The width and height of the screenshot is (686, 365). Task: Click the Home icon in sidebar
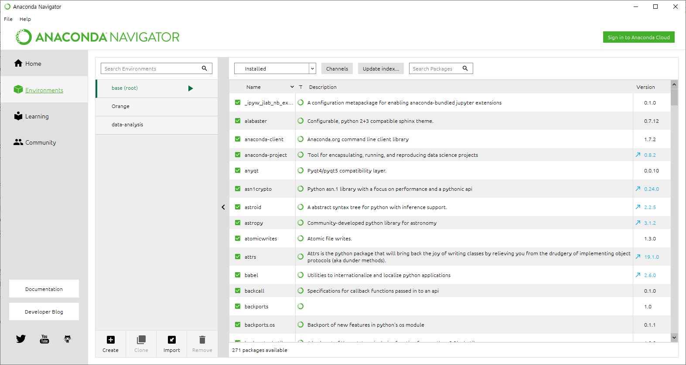point(18,63)
